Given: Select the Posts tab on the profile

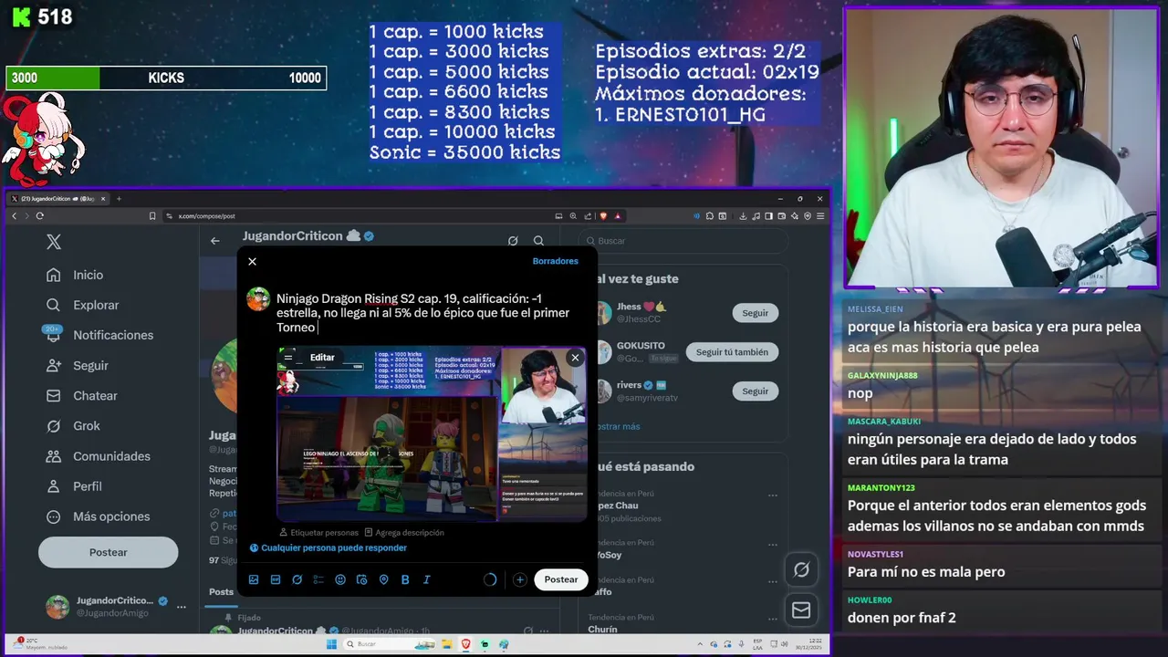Looking at the screenshot, I should [221, 592].
